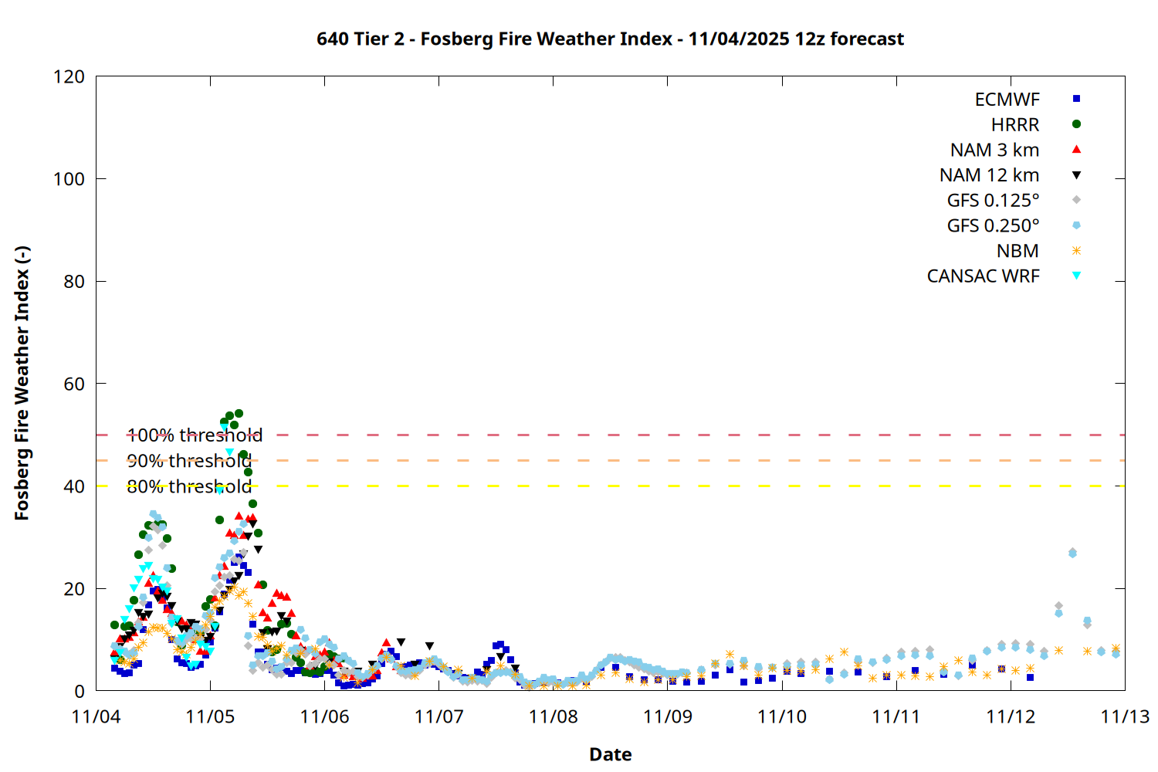The image size is (1158, 772).
Task: Click the HRRR green circle legend marker
Action: [1076, 124]
